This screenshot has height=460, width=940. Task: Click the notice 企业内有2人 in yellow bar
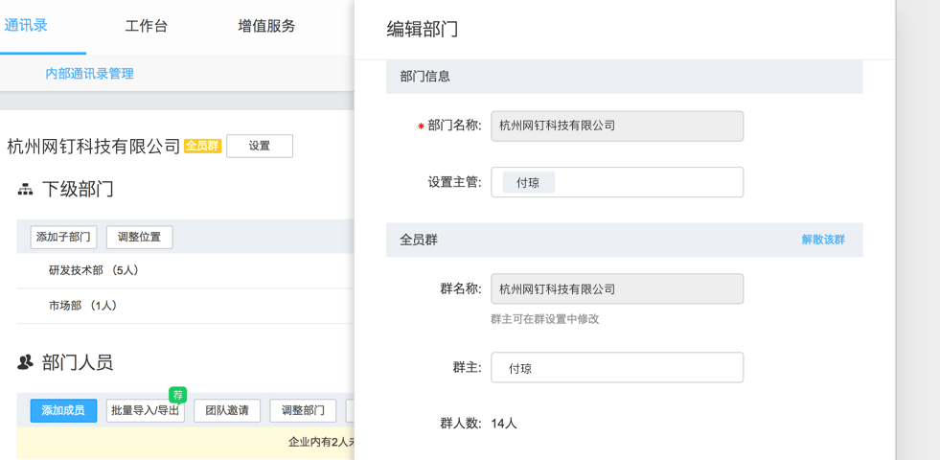click(321, 443)
